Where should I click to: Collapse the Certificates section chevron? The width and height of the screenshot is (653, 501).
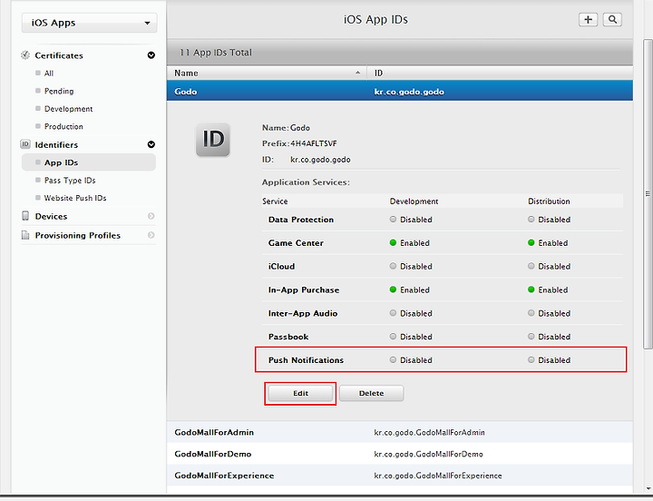[x=151, y=55]
